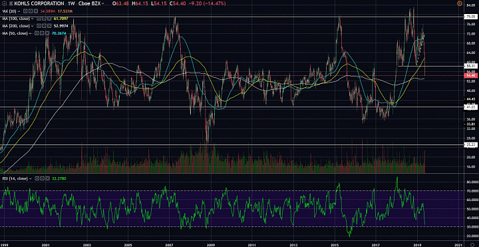Click the volume value 34.589M
This screenshot has height=247, width=479.
[48, 11]
